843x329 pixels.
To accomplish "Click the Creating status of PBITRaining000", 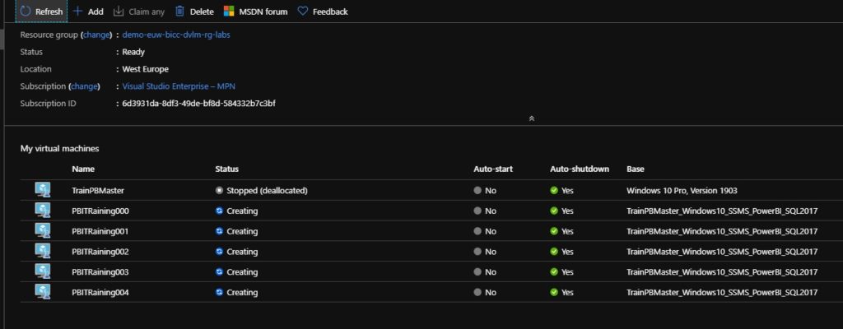I will [236, 211].
